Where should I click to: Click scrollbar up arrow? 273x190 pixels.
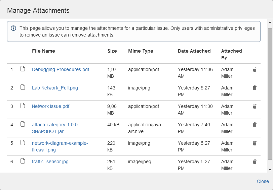[270, 22]
